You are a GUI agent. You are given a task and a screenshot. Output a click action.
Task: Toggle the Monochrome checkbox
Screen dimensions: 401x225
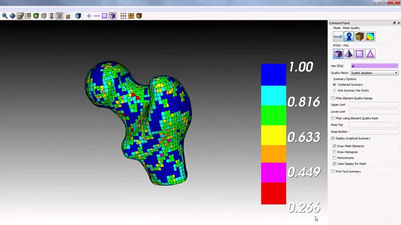[x=334, y=158]
